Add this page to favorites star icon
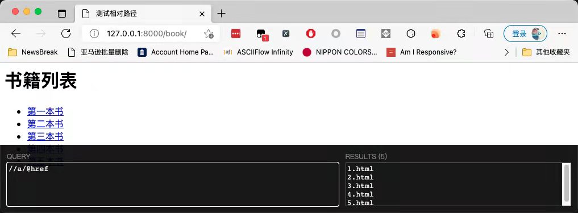 click(209, 34)
